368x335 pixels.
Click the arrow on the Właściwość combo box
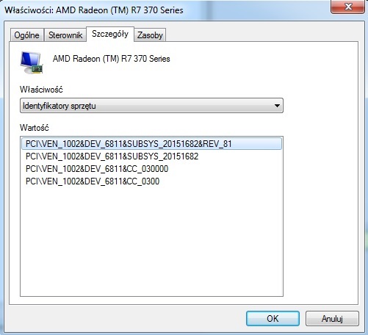tap(277, 106)
